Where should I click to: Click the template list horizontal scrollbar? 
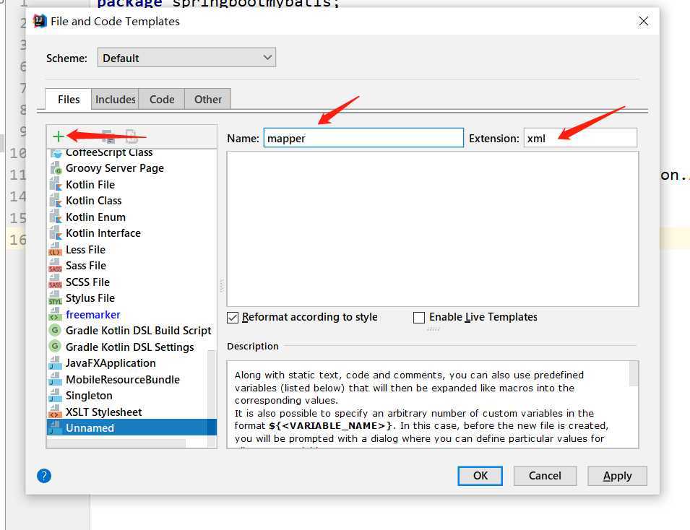[x=116, y=443]
